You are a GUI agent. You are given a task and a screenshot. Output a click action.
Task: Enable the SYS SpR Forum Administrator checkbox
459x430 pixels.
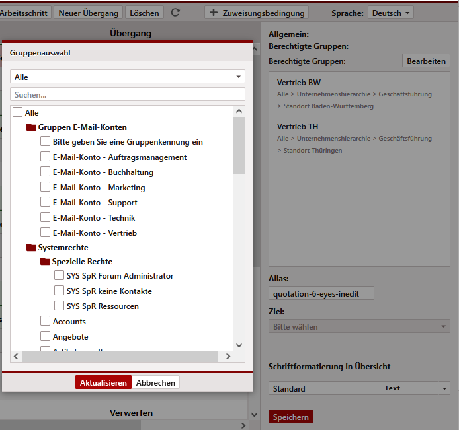(x=60, y=276)
